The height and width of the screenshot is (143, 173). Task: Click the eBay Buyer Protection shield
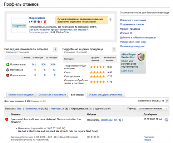coord(141,57)
